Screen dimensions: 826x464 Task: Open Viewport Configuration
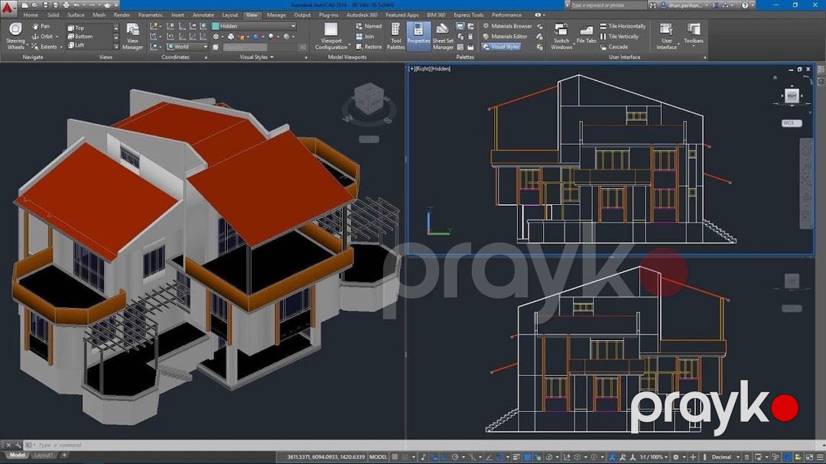(331, 37)
